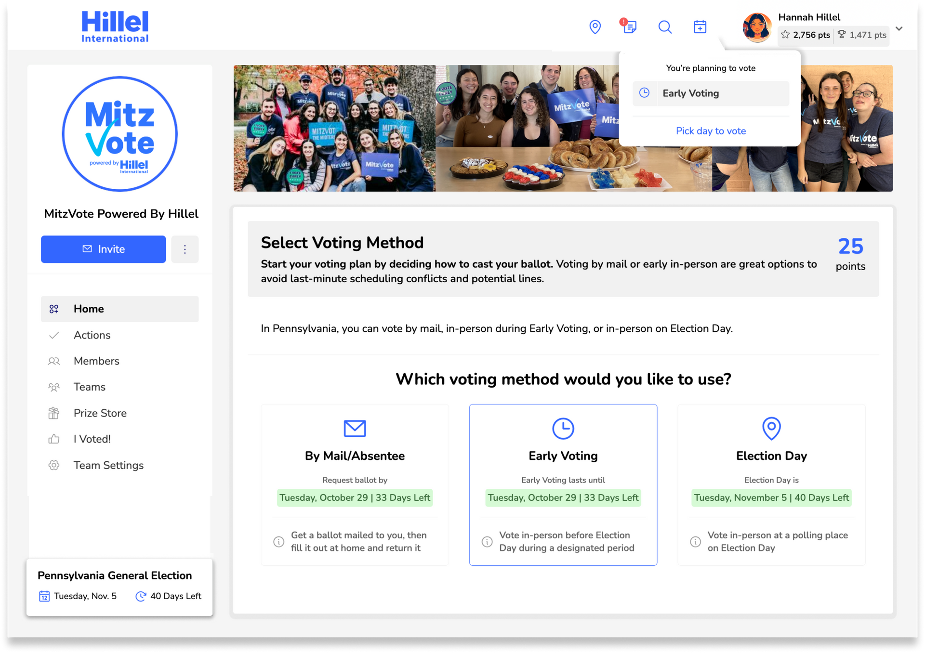Click the Pick day to vote link
Image resolution: width=925 pixels, height=653 pixels.
711,131
